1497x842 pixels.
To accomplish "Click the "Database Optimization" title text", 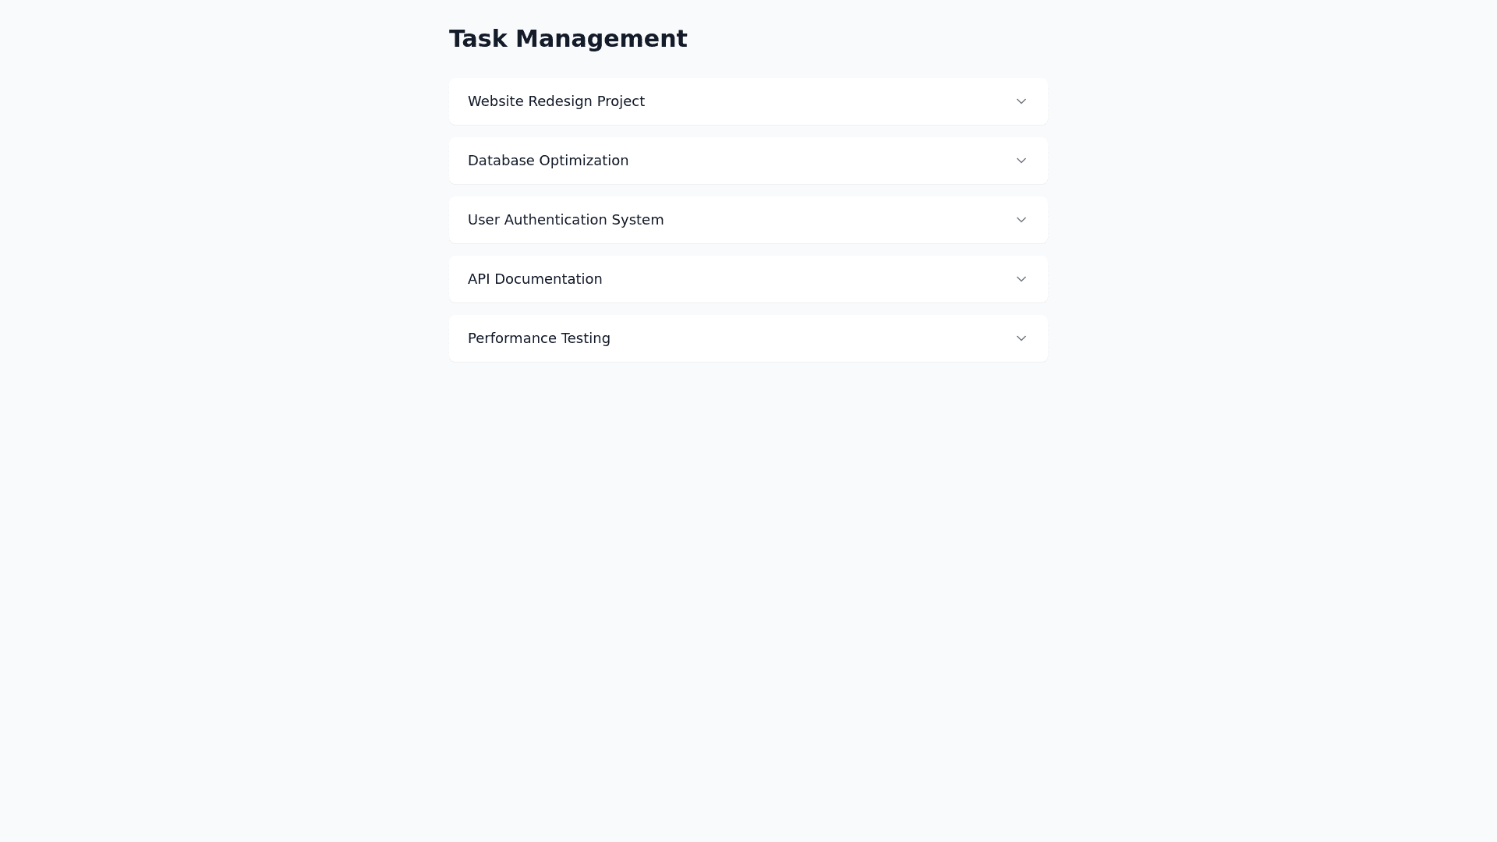I will point(548,161).
